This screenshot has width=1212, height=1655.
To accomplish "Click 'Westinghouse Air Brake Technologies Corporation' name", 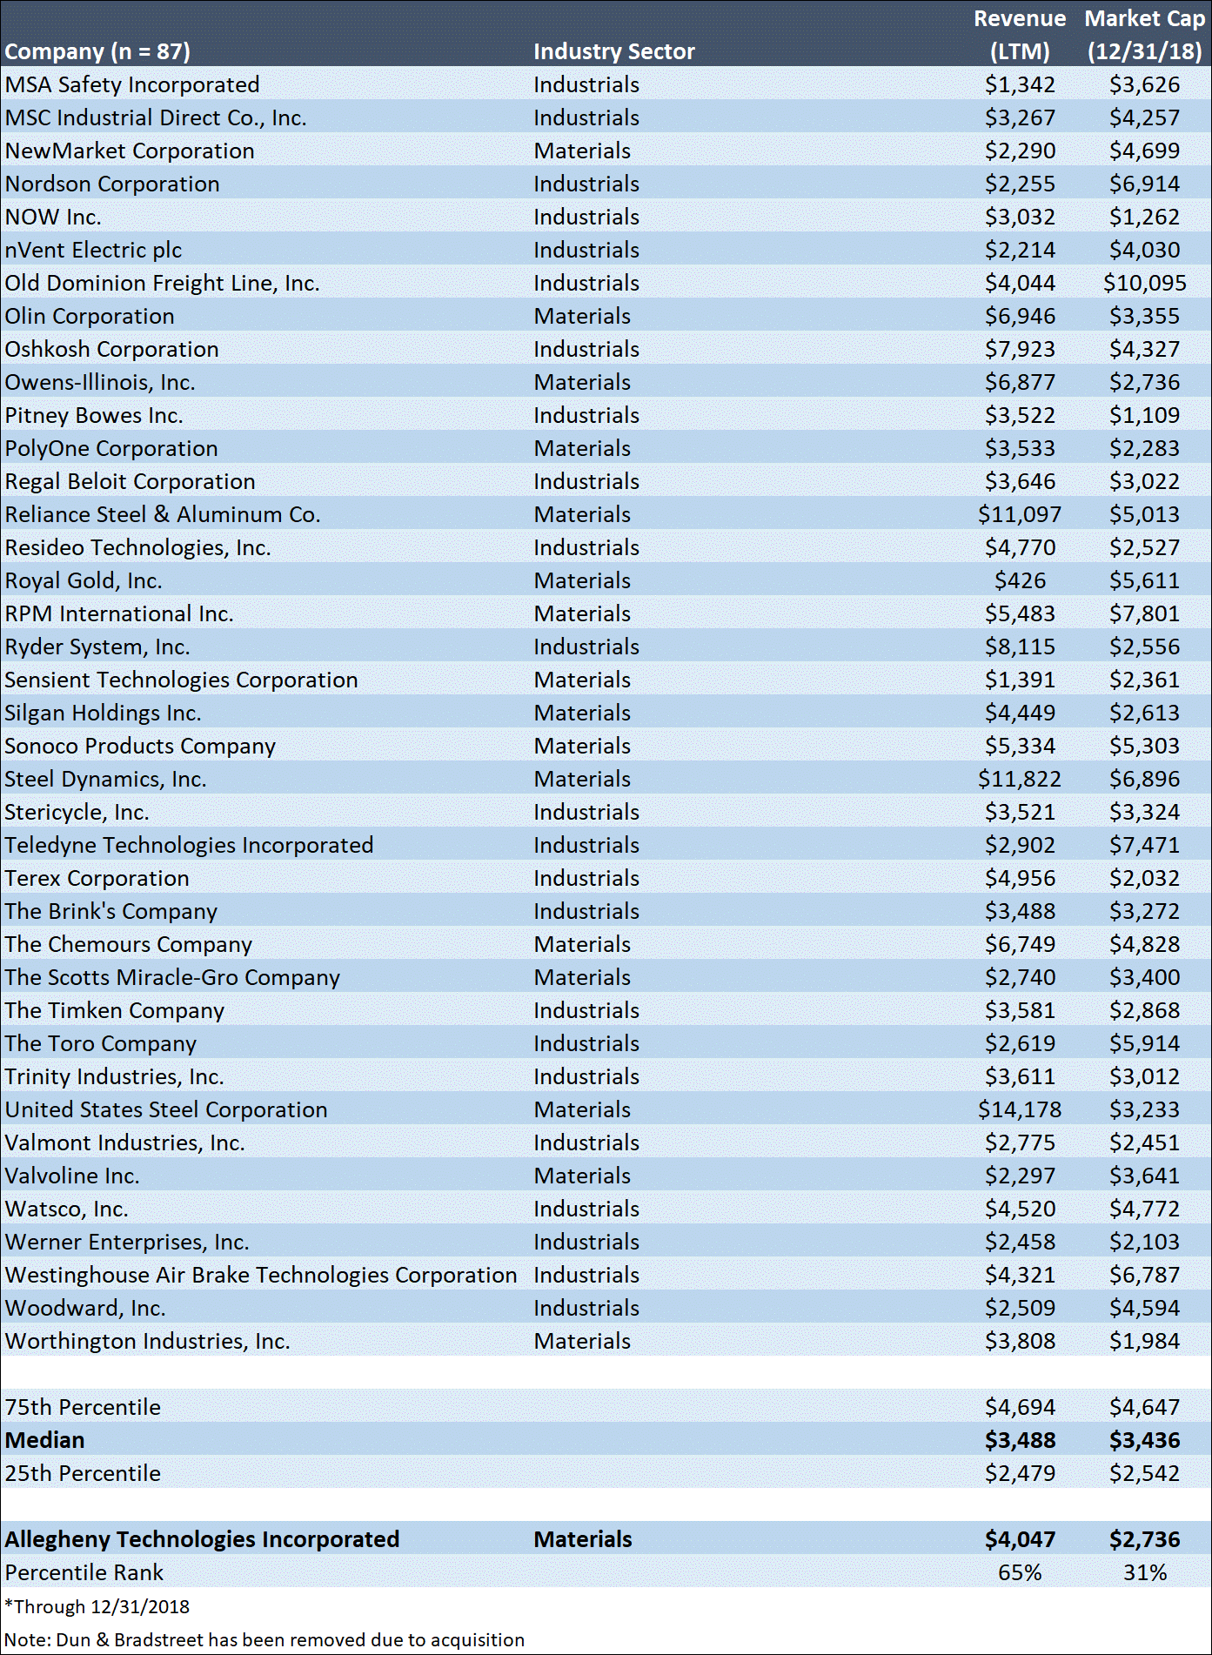I will pos(261,1275).
